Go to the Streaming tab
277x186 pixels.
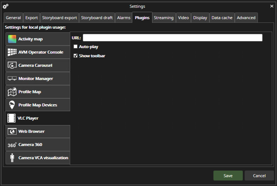pyautogui.click(x=163, y=18)
